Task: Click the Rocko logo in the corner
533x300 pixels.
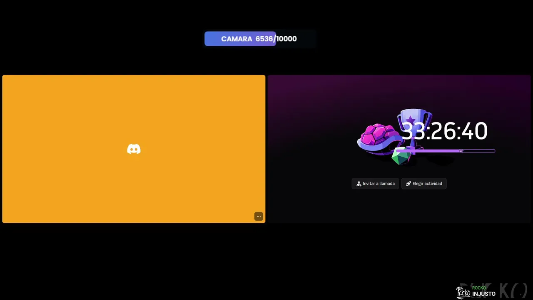Action: click(463, 292)
